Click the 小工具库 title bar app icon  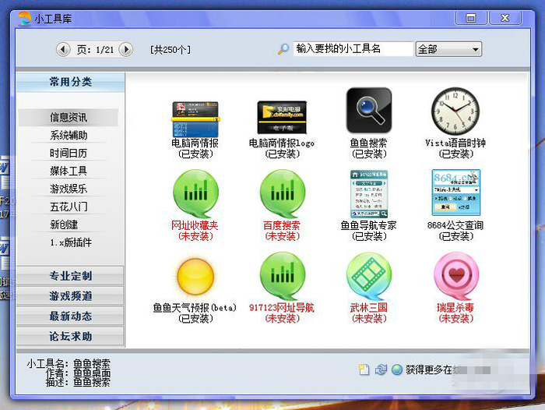click(24, 18)
